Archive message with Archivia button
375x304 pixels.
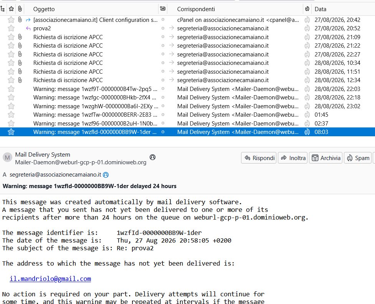pyautogui.click(x=326, y=158)
